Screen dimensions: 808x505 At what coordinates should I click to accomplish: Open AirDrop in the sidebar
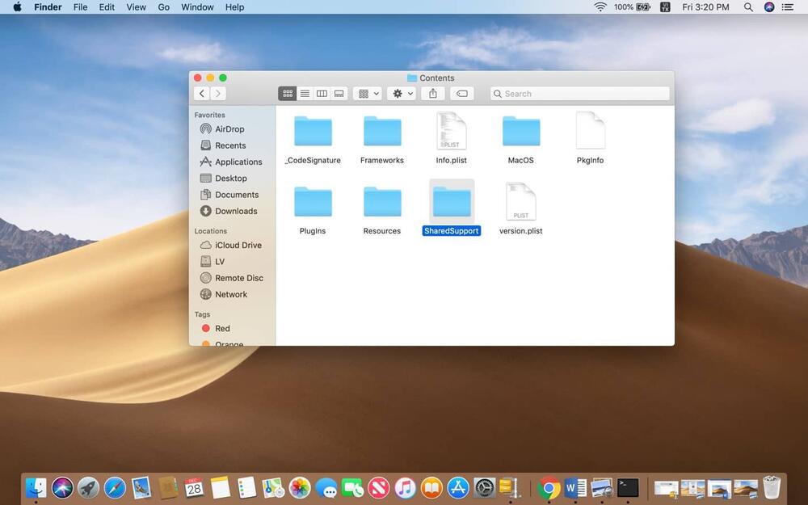[229, 129]
